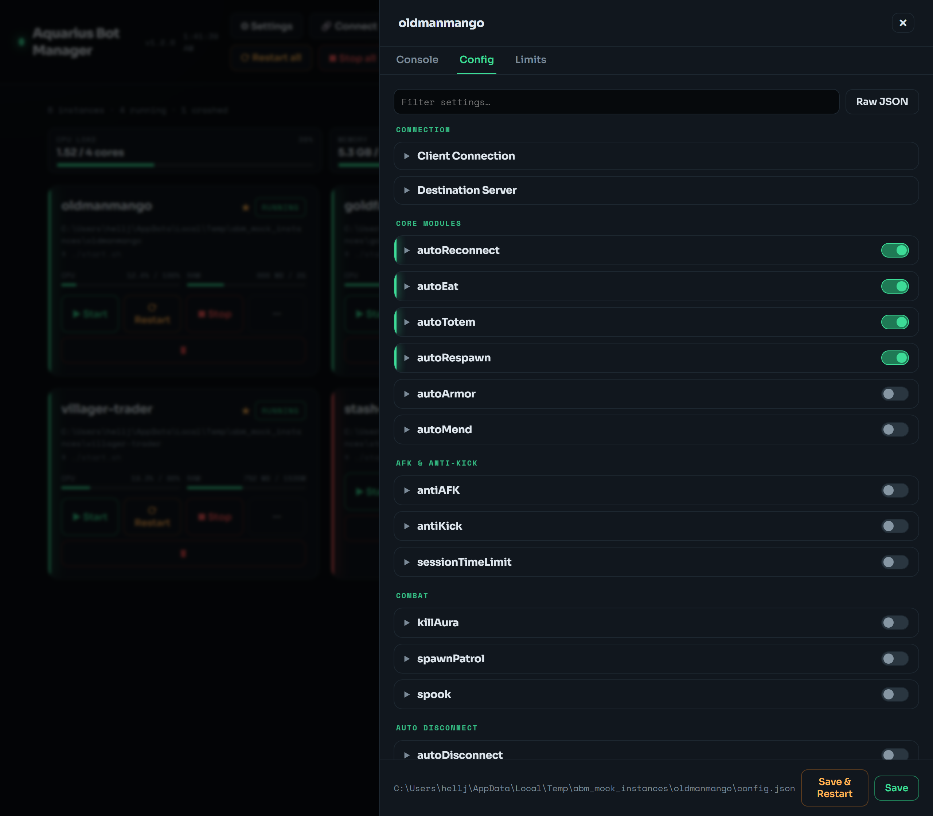
Task: Click the Client Connection label
Action: coord(466,156)
